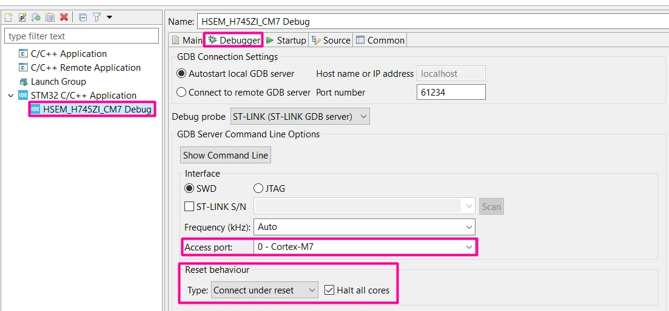The image size is (669, 311).
Task: Click New launch configuration icon
Action: tap(8, 18)
